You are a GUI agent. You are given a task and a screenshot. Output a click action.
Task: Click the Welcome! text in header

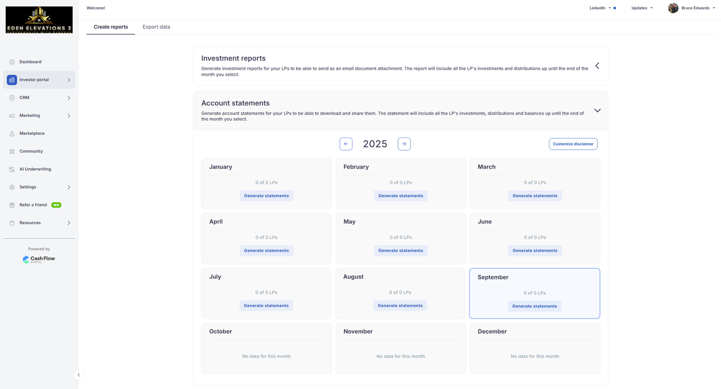point(96,8)
